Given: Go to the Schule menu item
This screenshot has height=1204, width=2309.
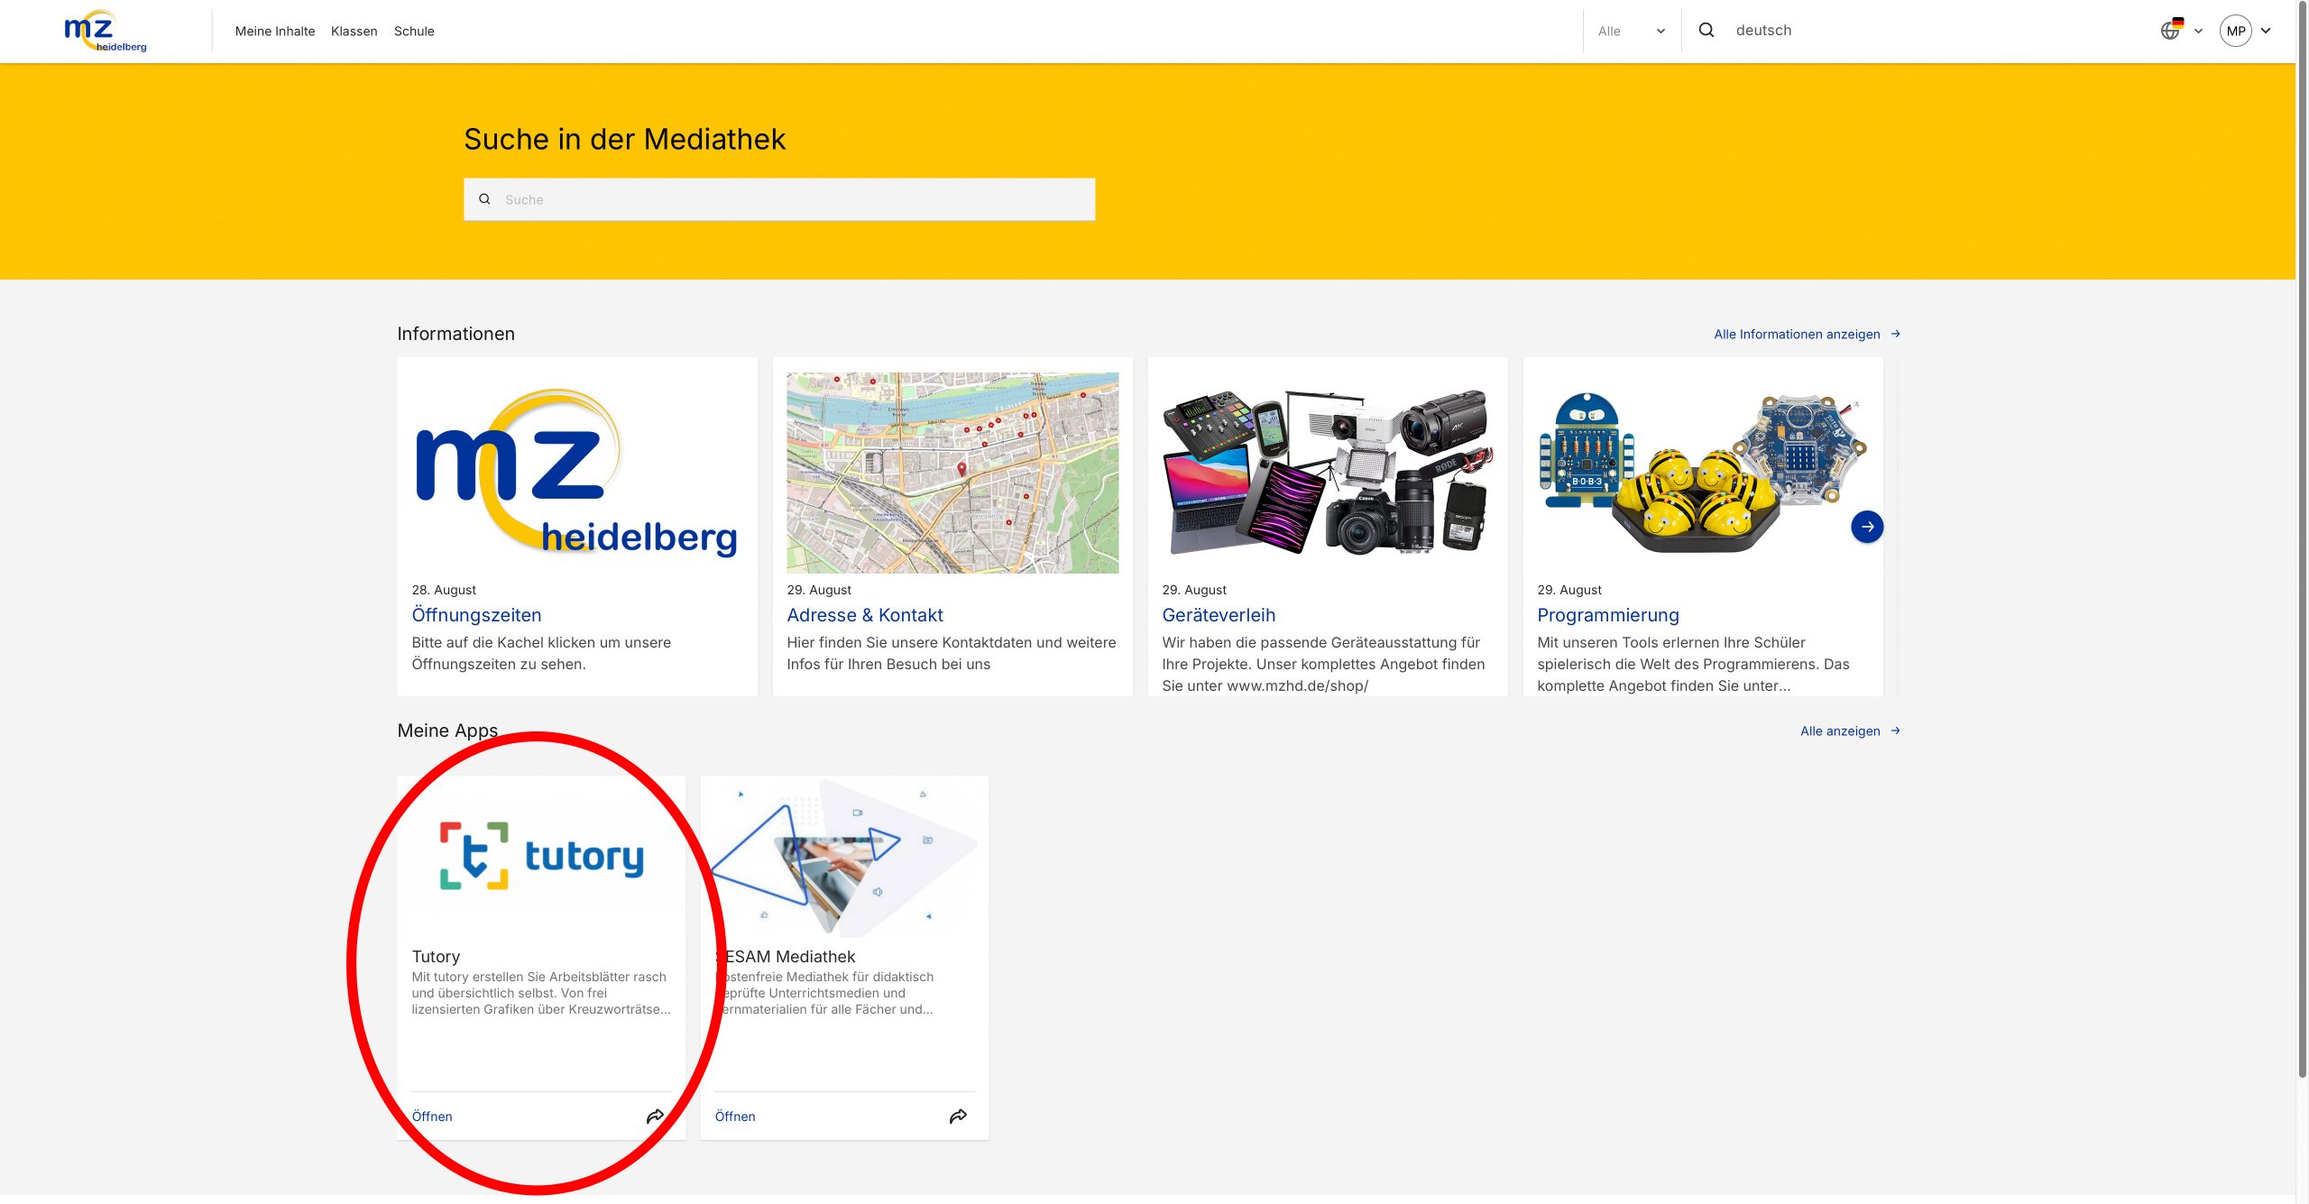Looking at the screenshot, I should pyautogui.click(x=414, y=31).
